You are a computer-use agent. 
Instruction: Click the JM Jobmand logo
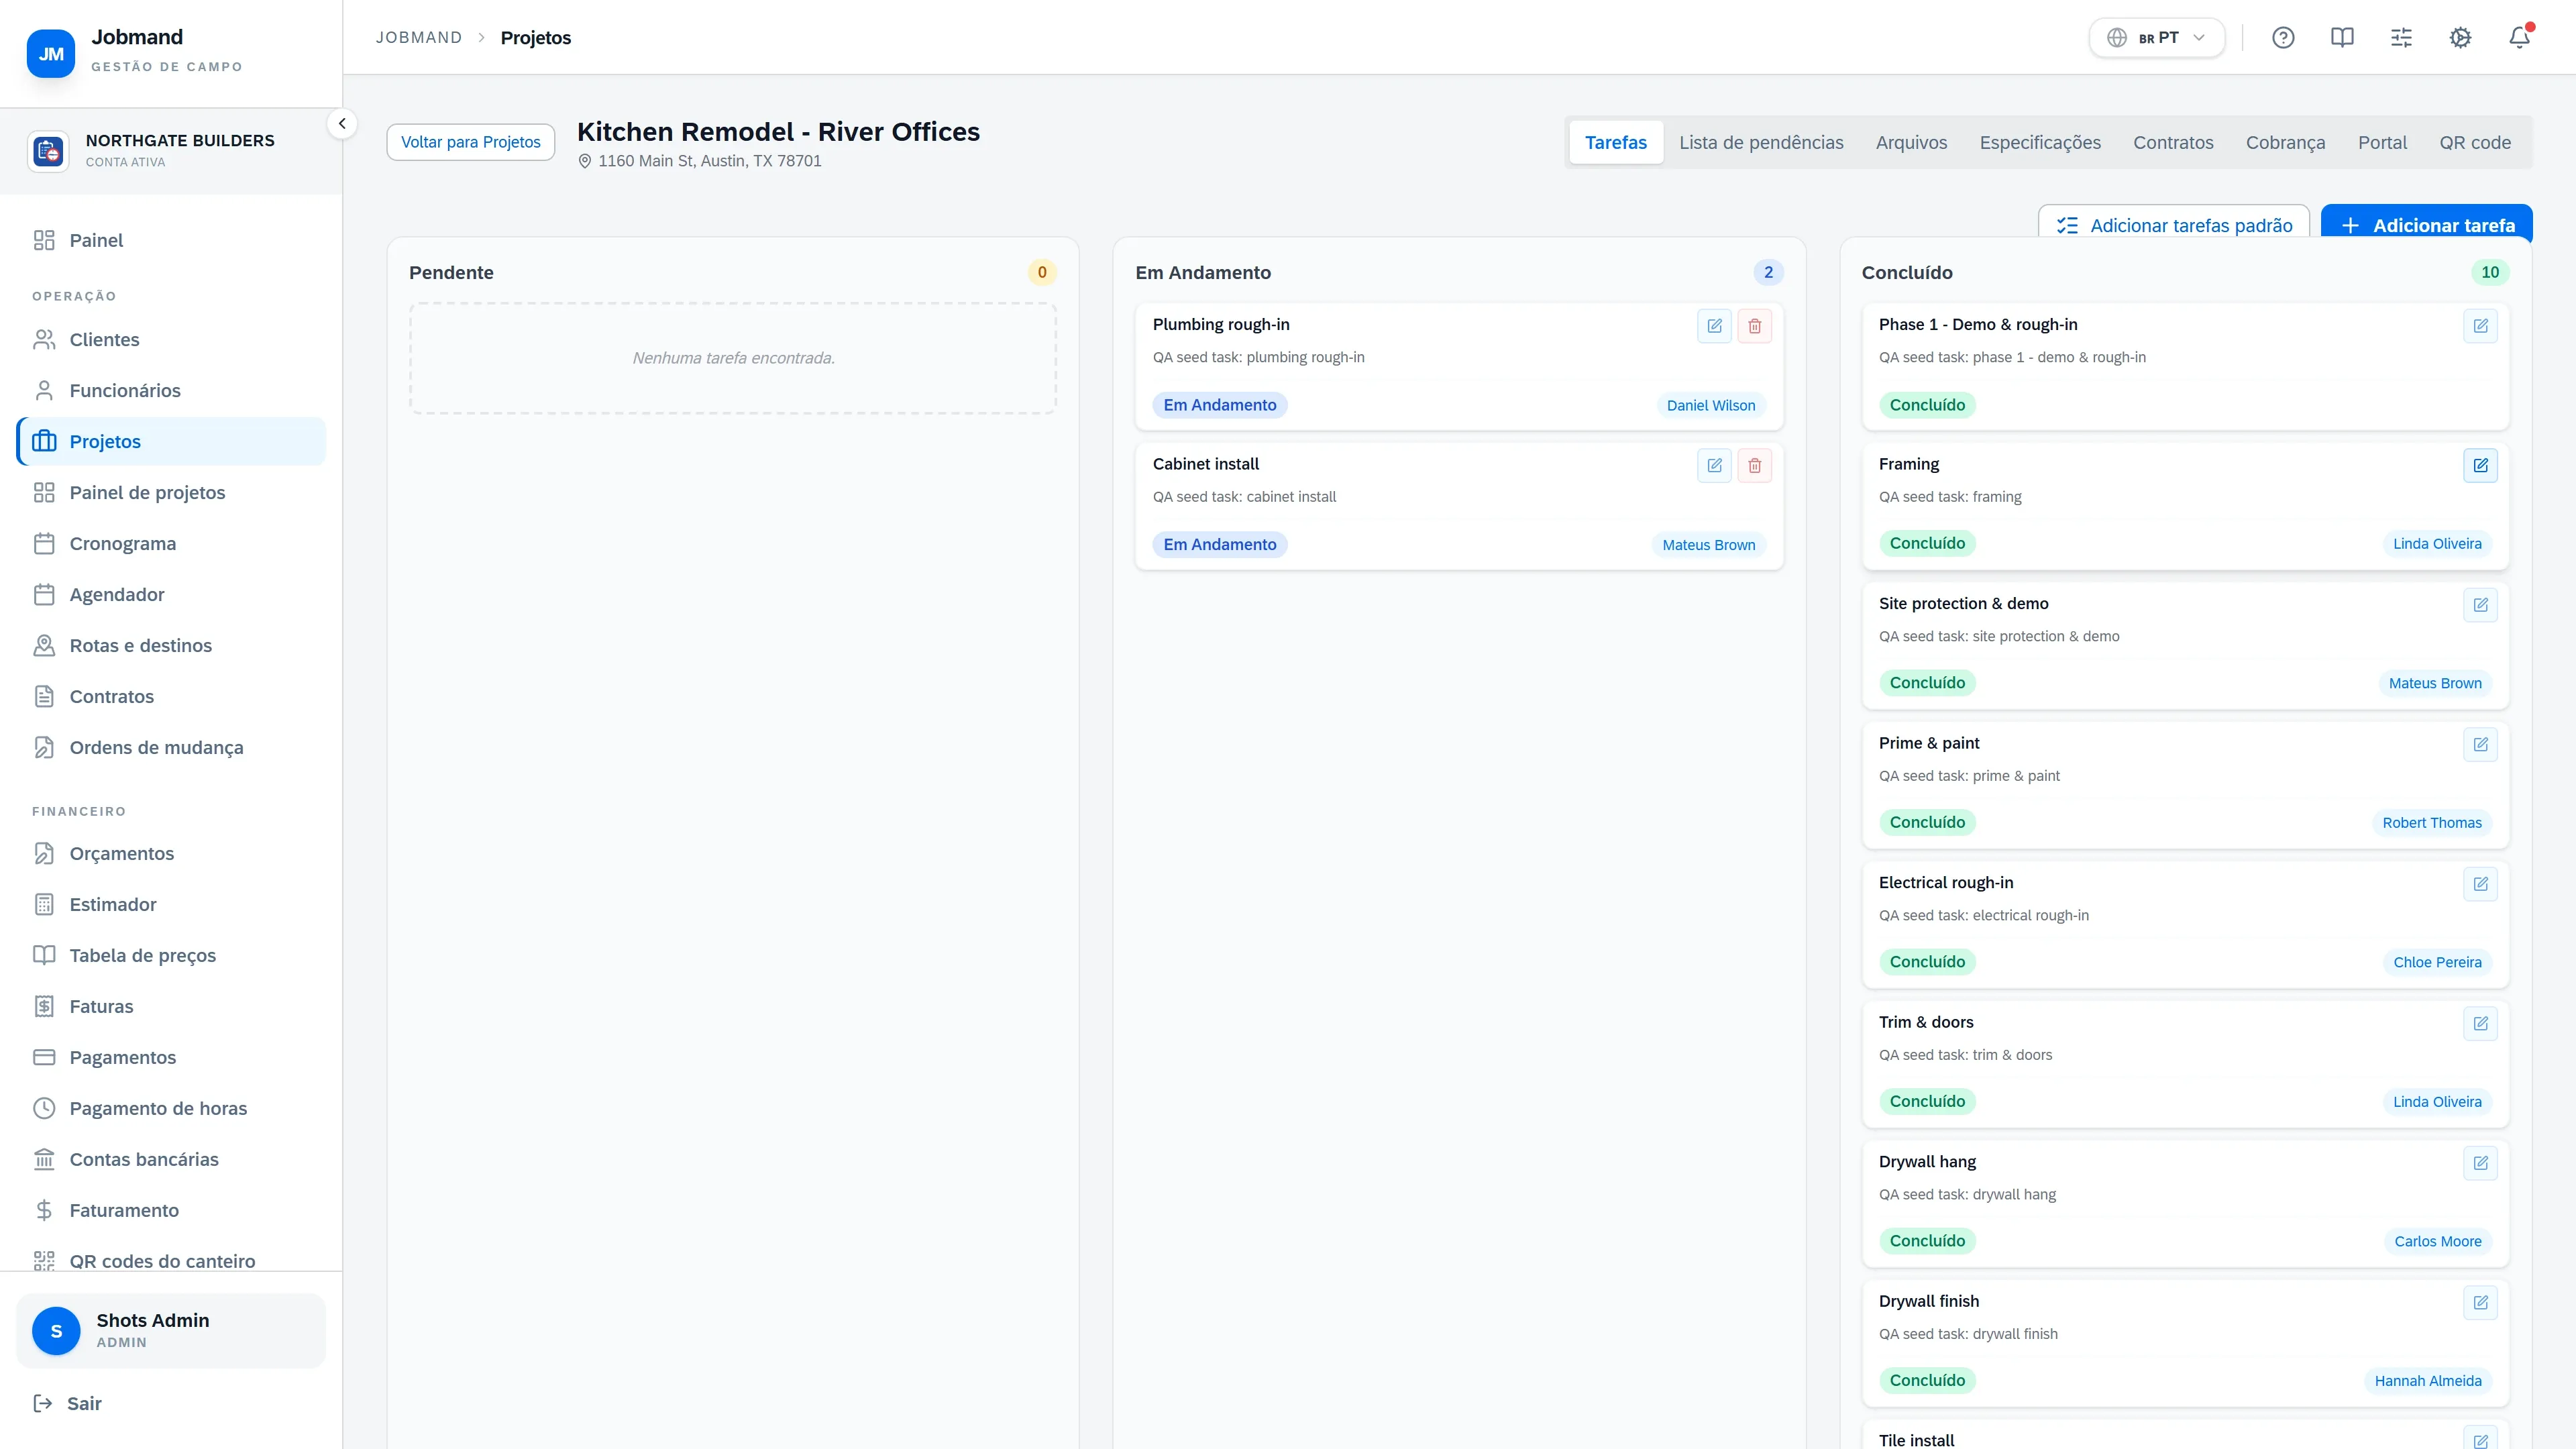tap(51, 54)
